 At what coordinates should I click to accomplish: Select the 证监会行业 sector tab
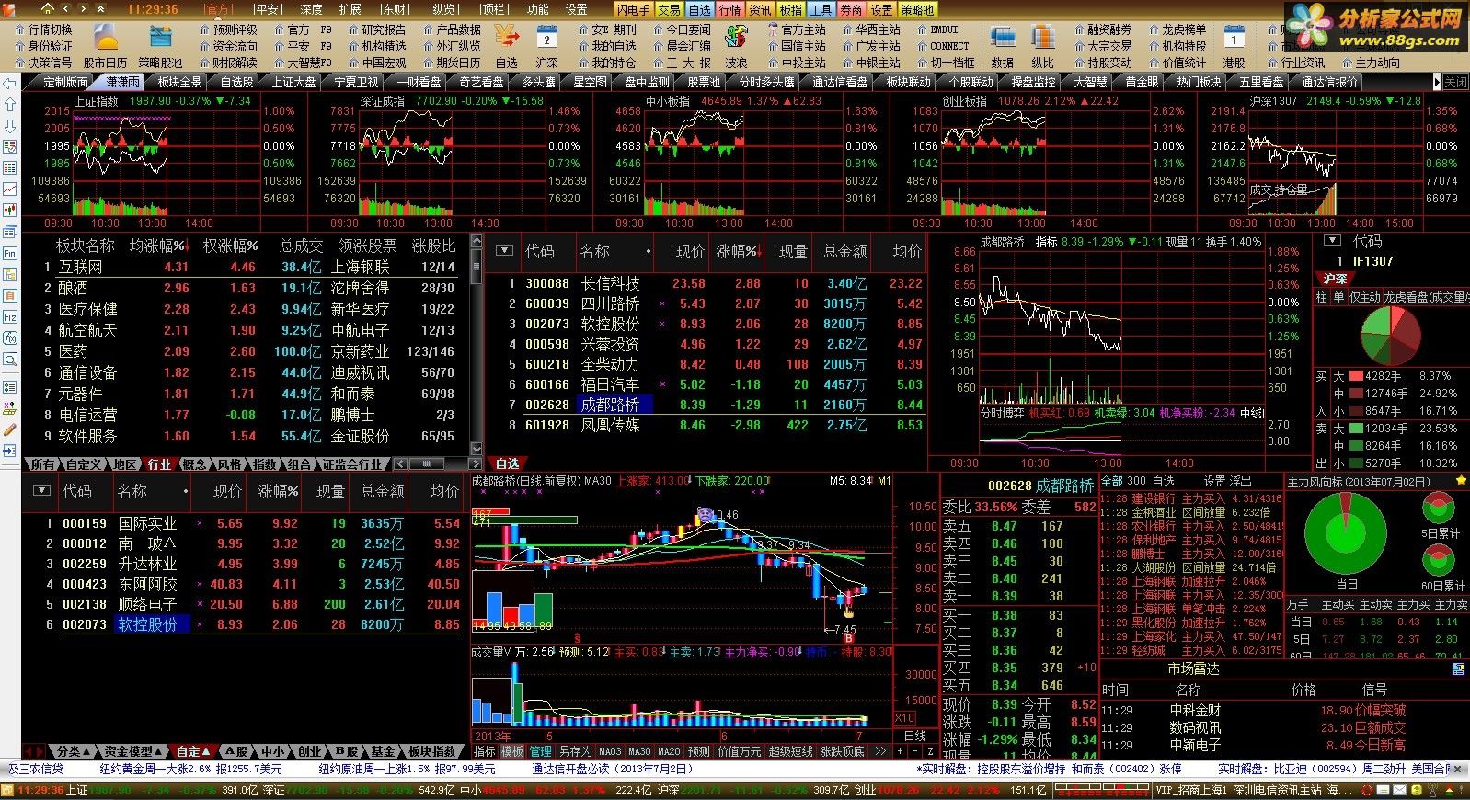click(x=351, y=464)
